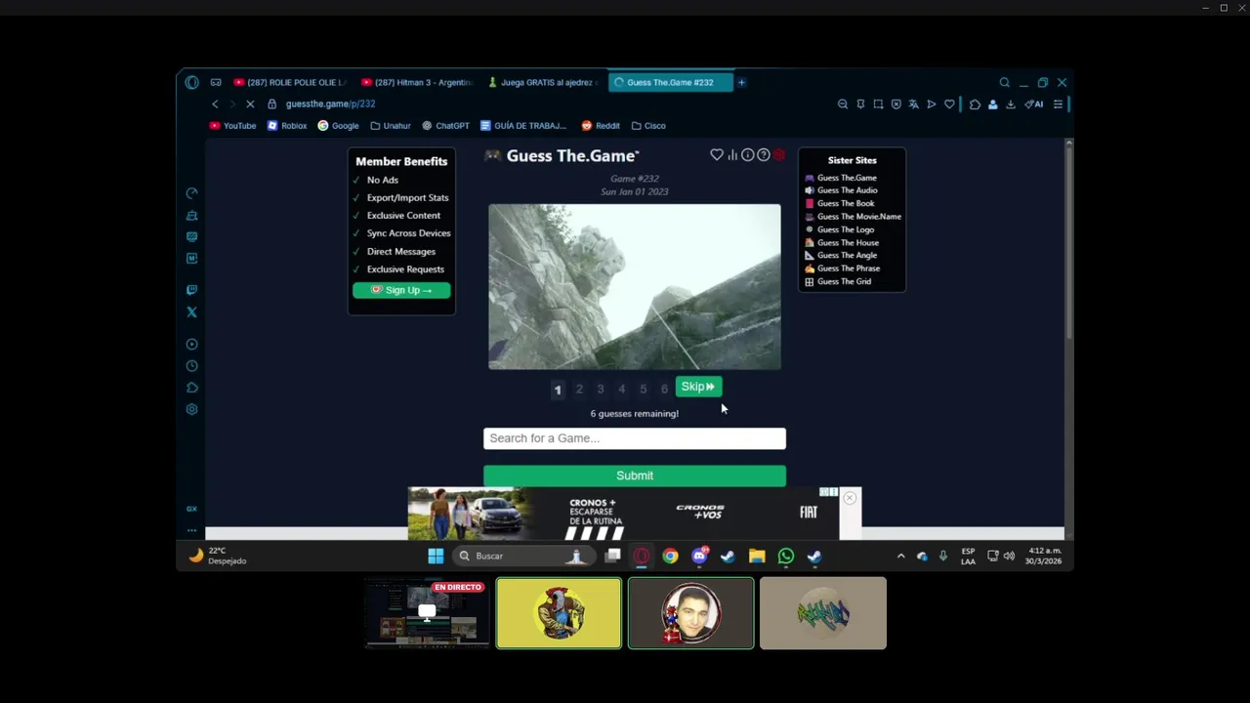
Task: Open Guess The Phrase link
Action: pos(842,268)
